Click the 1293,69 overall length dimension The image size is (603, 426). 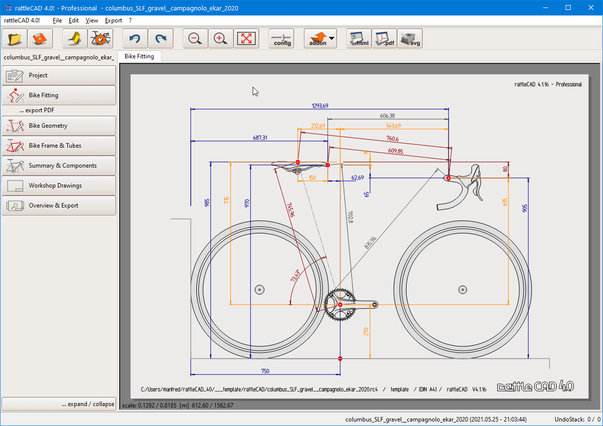320,106
